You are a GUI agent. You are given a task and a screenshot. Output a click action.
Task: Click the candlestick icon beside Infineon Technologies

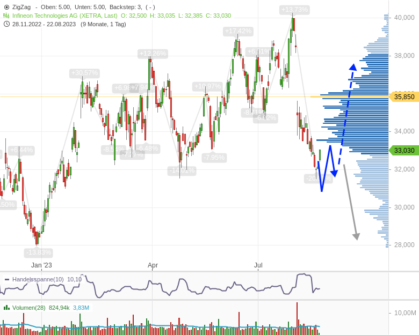[6, 16]
